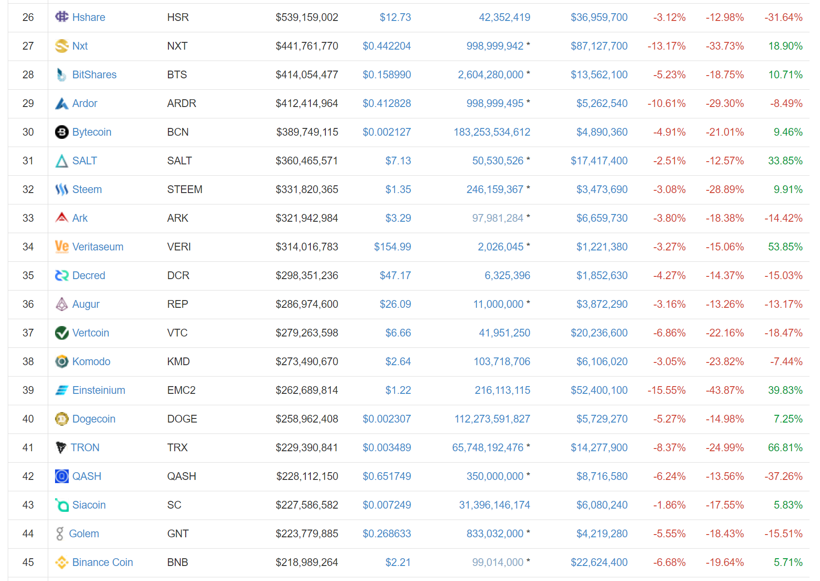Select the EMC2 ticker symbol
The image size is (820, 581).
pos(181,390)
